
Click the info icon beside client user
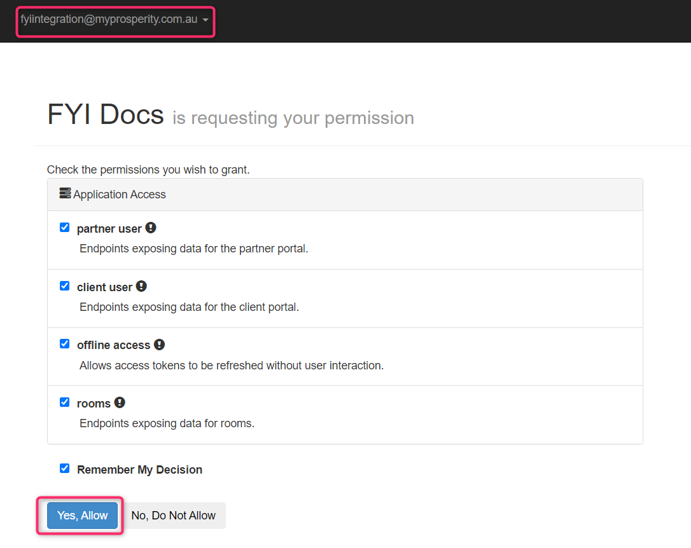point(141,286)
